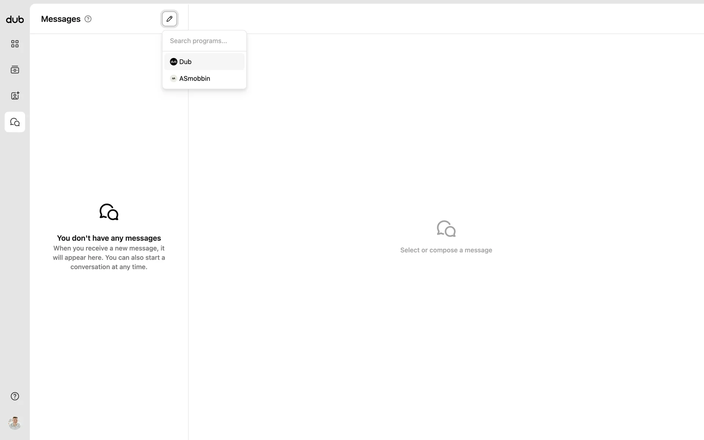Click the chat bubbles icon above 'You don't have any messages'
The height and width of the screenshot is (440, 704).
tap(109, 212)
